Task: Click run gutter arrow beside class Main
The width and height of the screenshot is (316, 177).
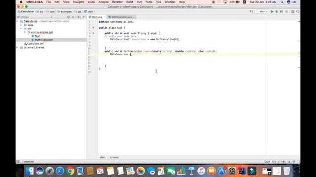Action: pos(93,28)
